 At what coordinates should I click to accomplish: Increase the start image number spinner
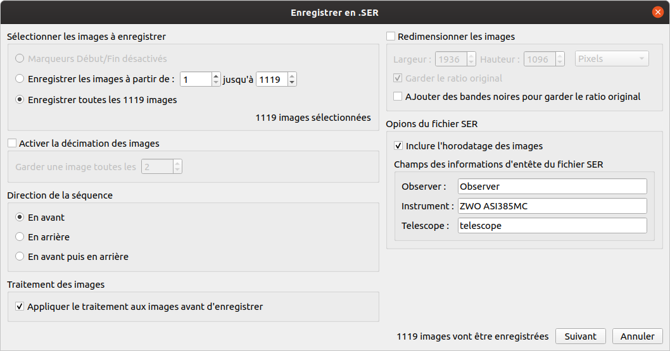(x=215, y=76)
